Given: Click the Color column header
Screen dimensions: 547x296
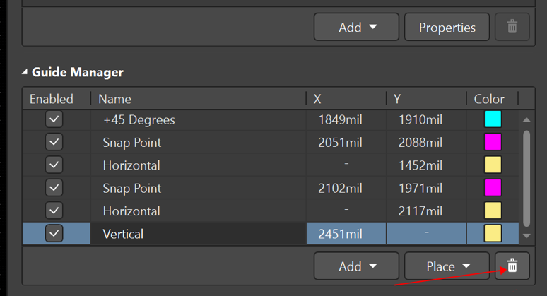Looking at the screenshot, I should [489, 99].
